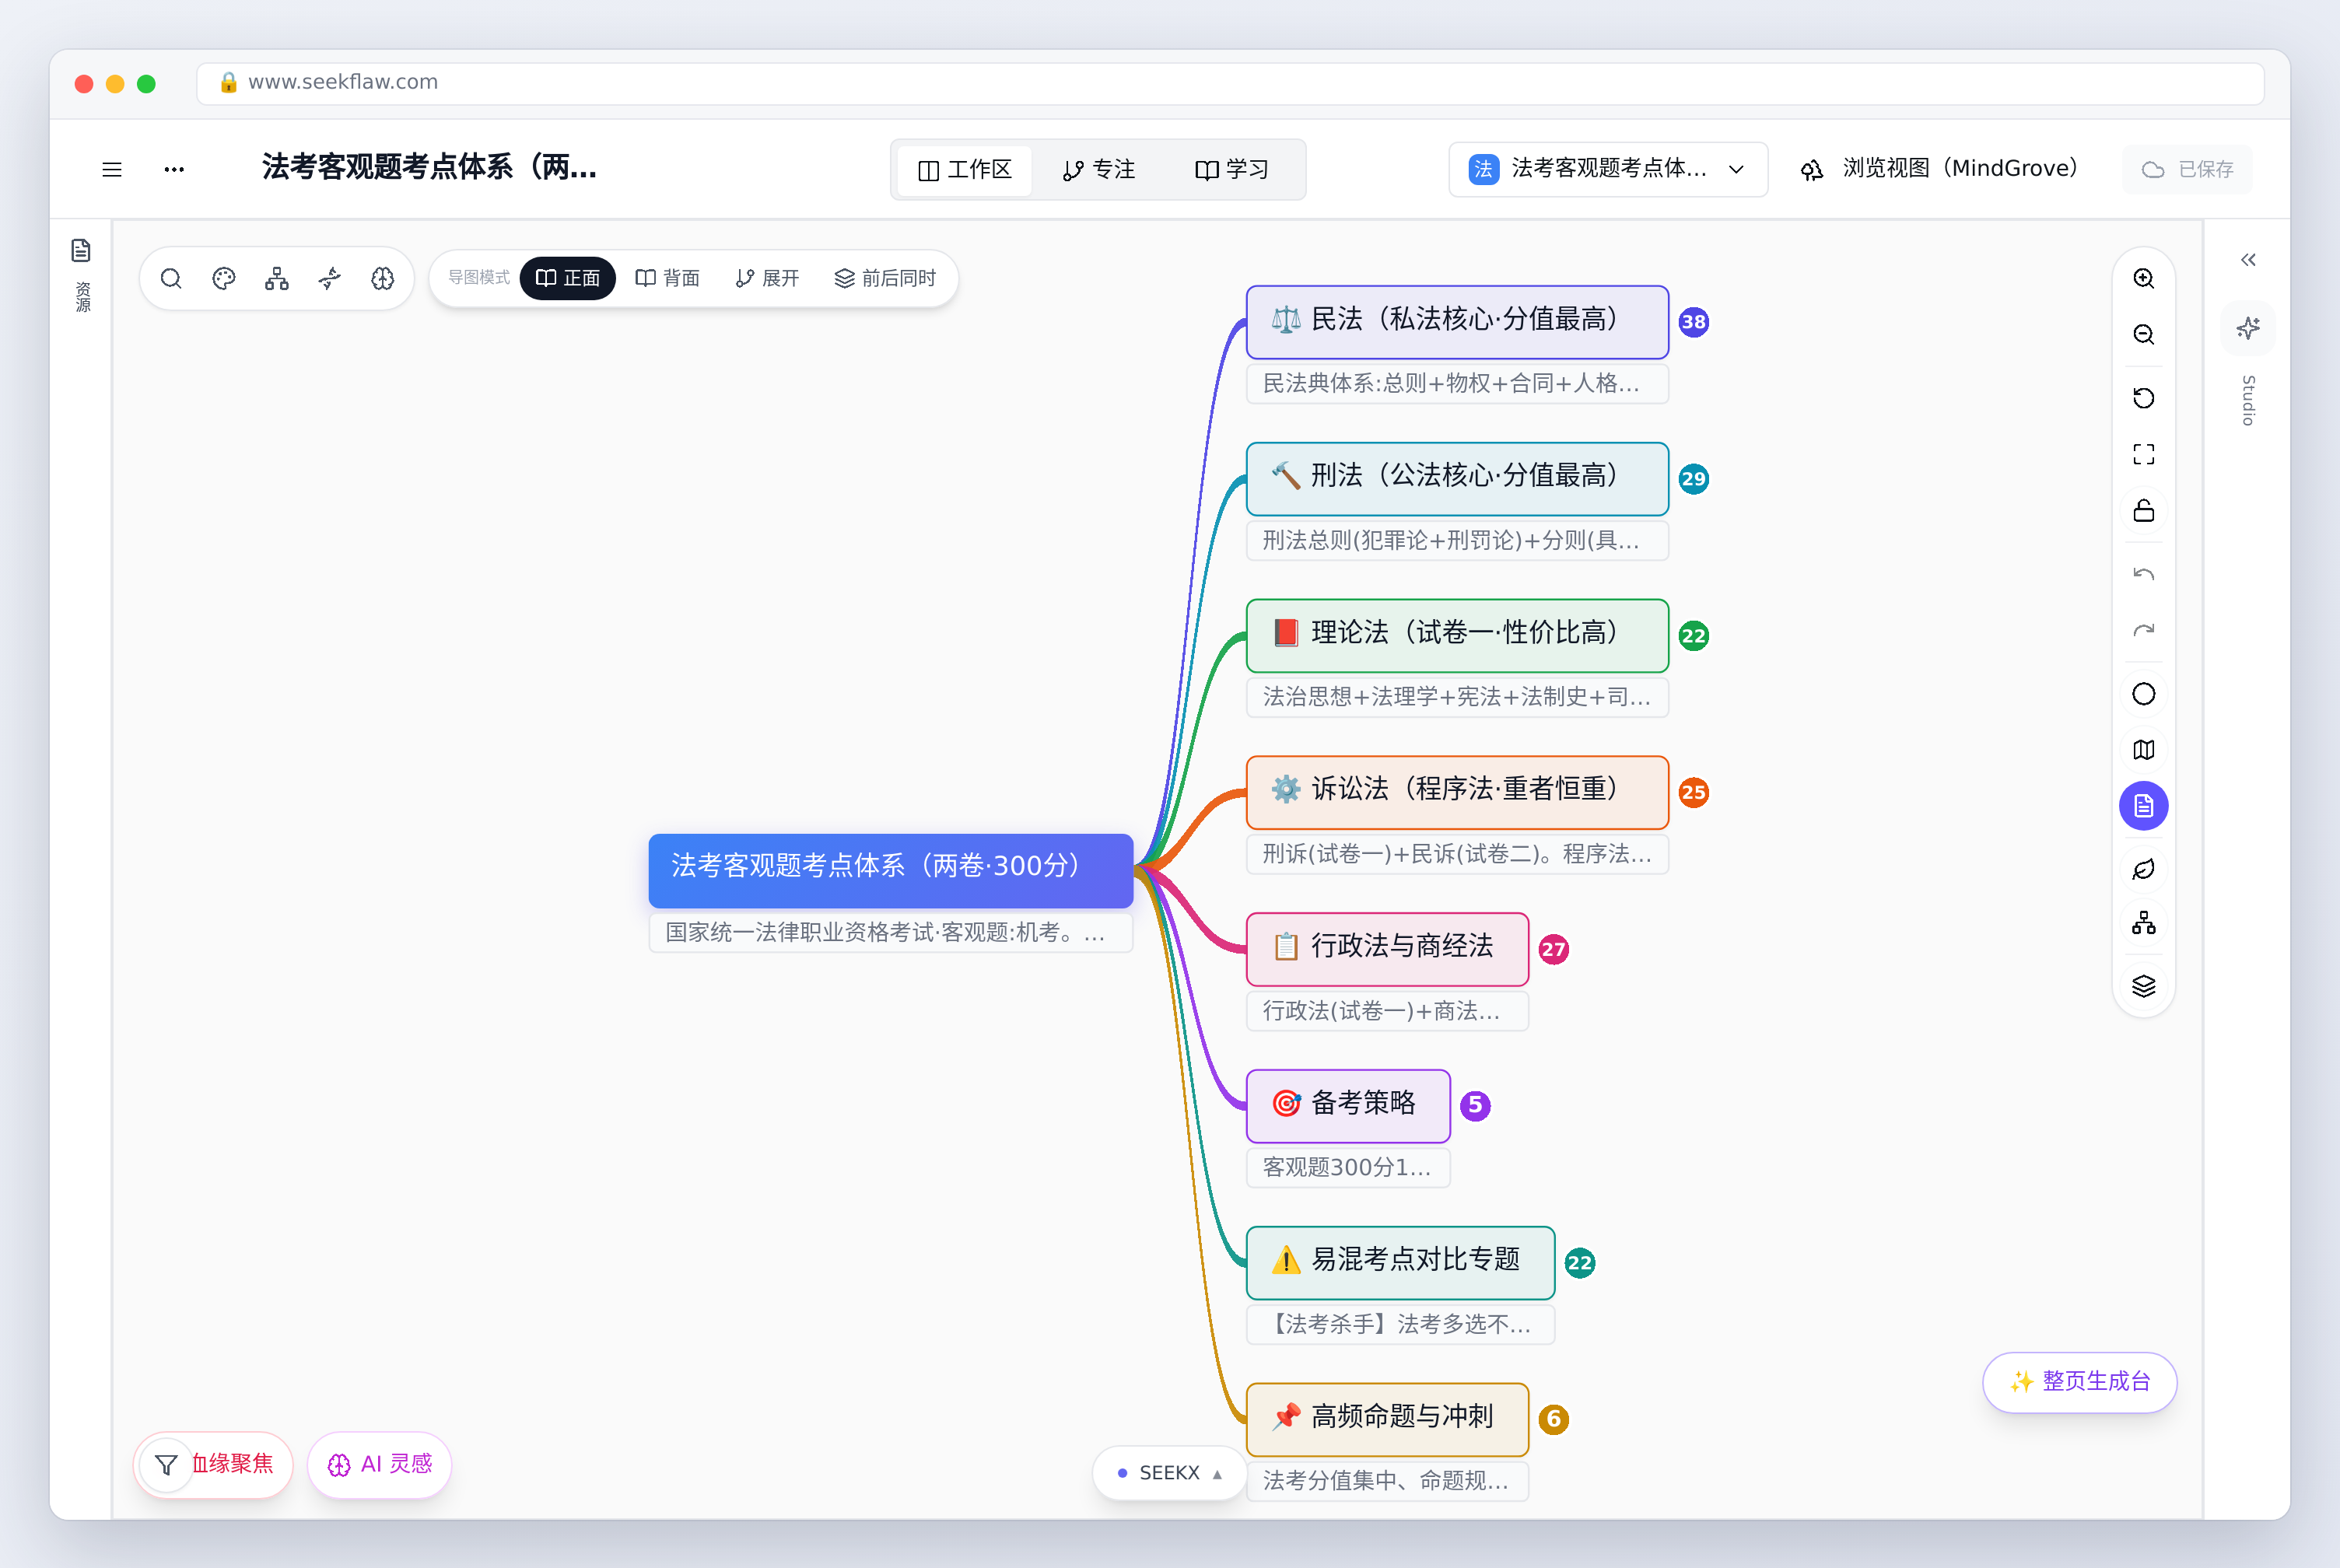Open the map icon in right toolbar
This screenshot has height=1568, width=2340.
click(x=2143, y=750)
